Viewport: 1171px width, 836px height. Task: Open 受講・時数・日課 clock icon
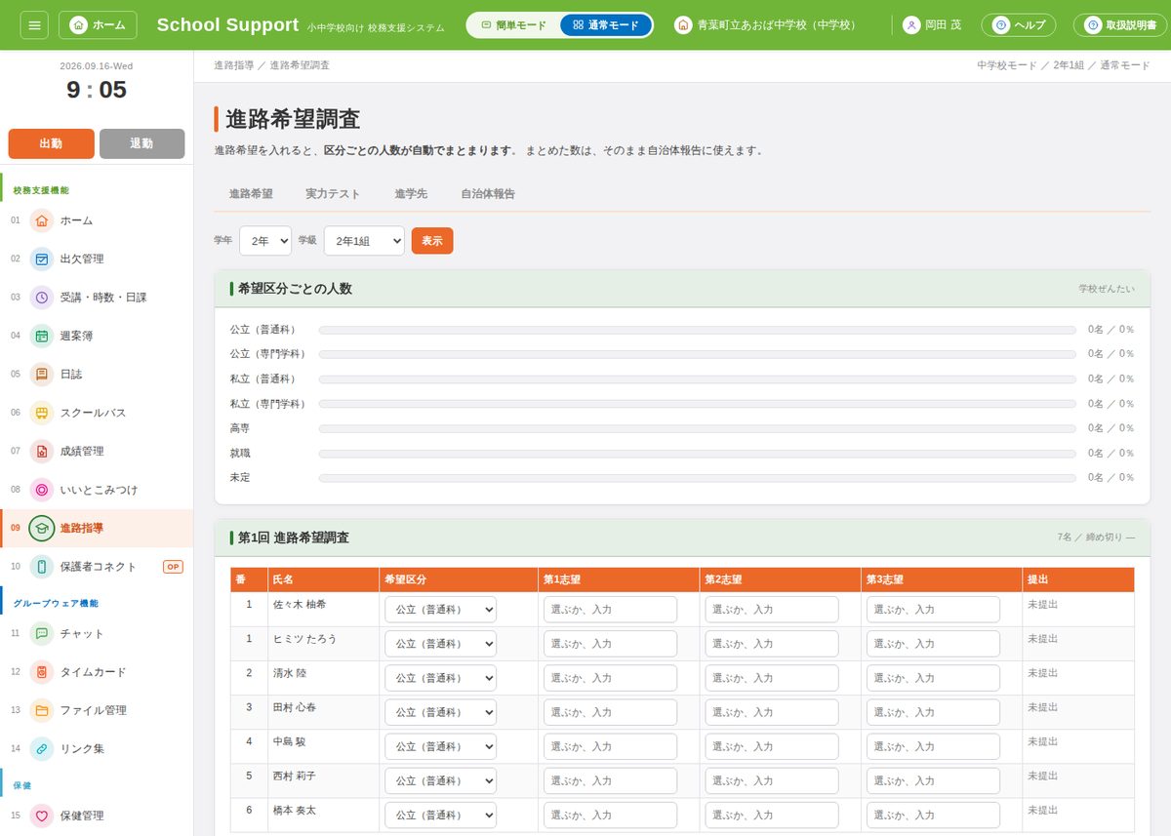[x=42, y=298]
